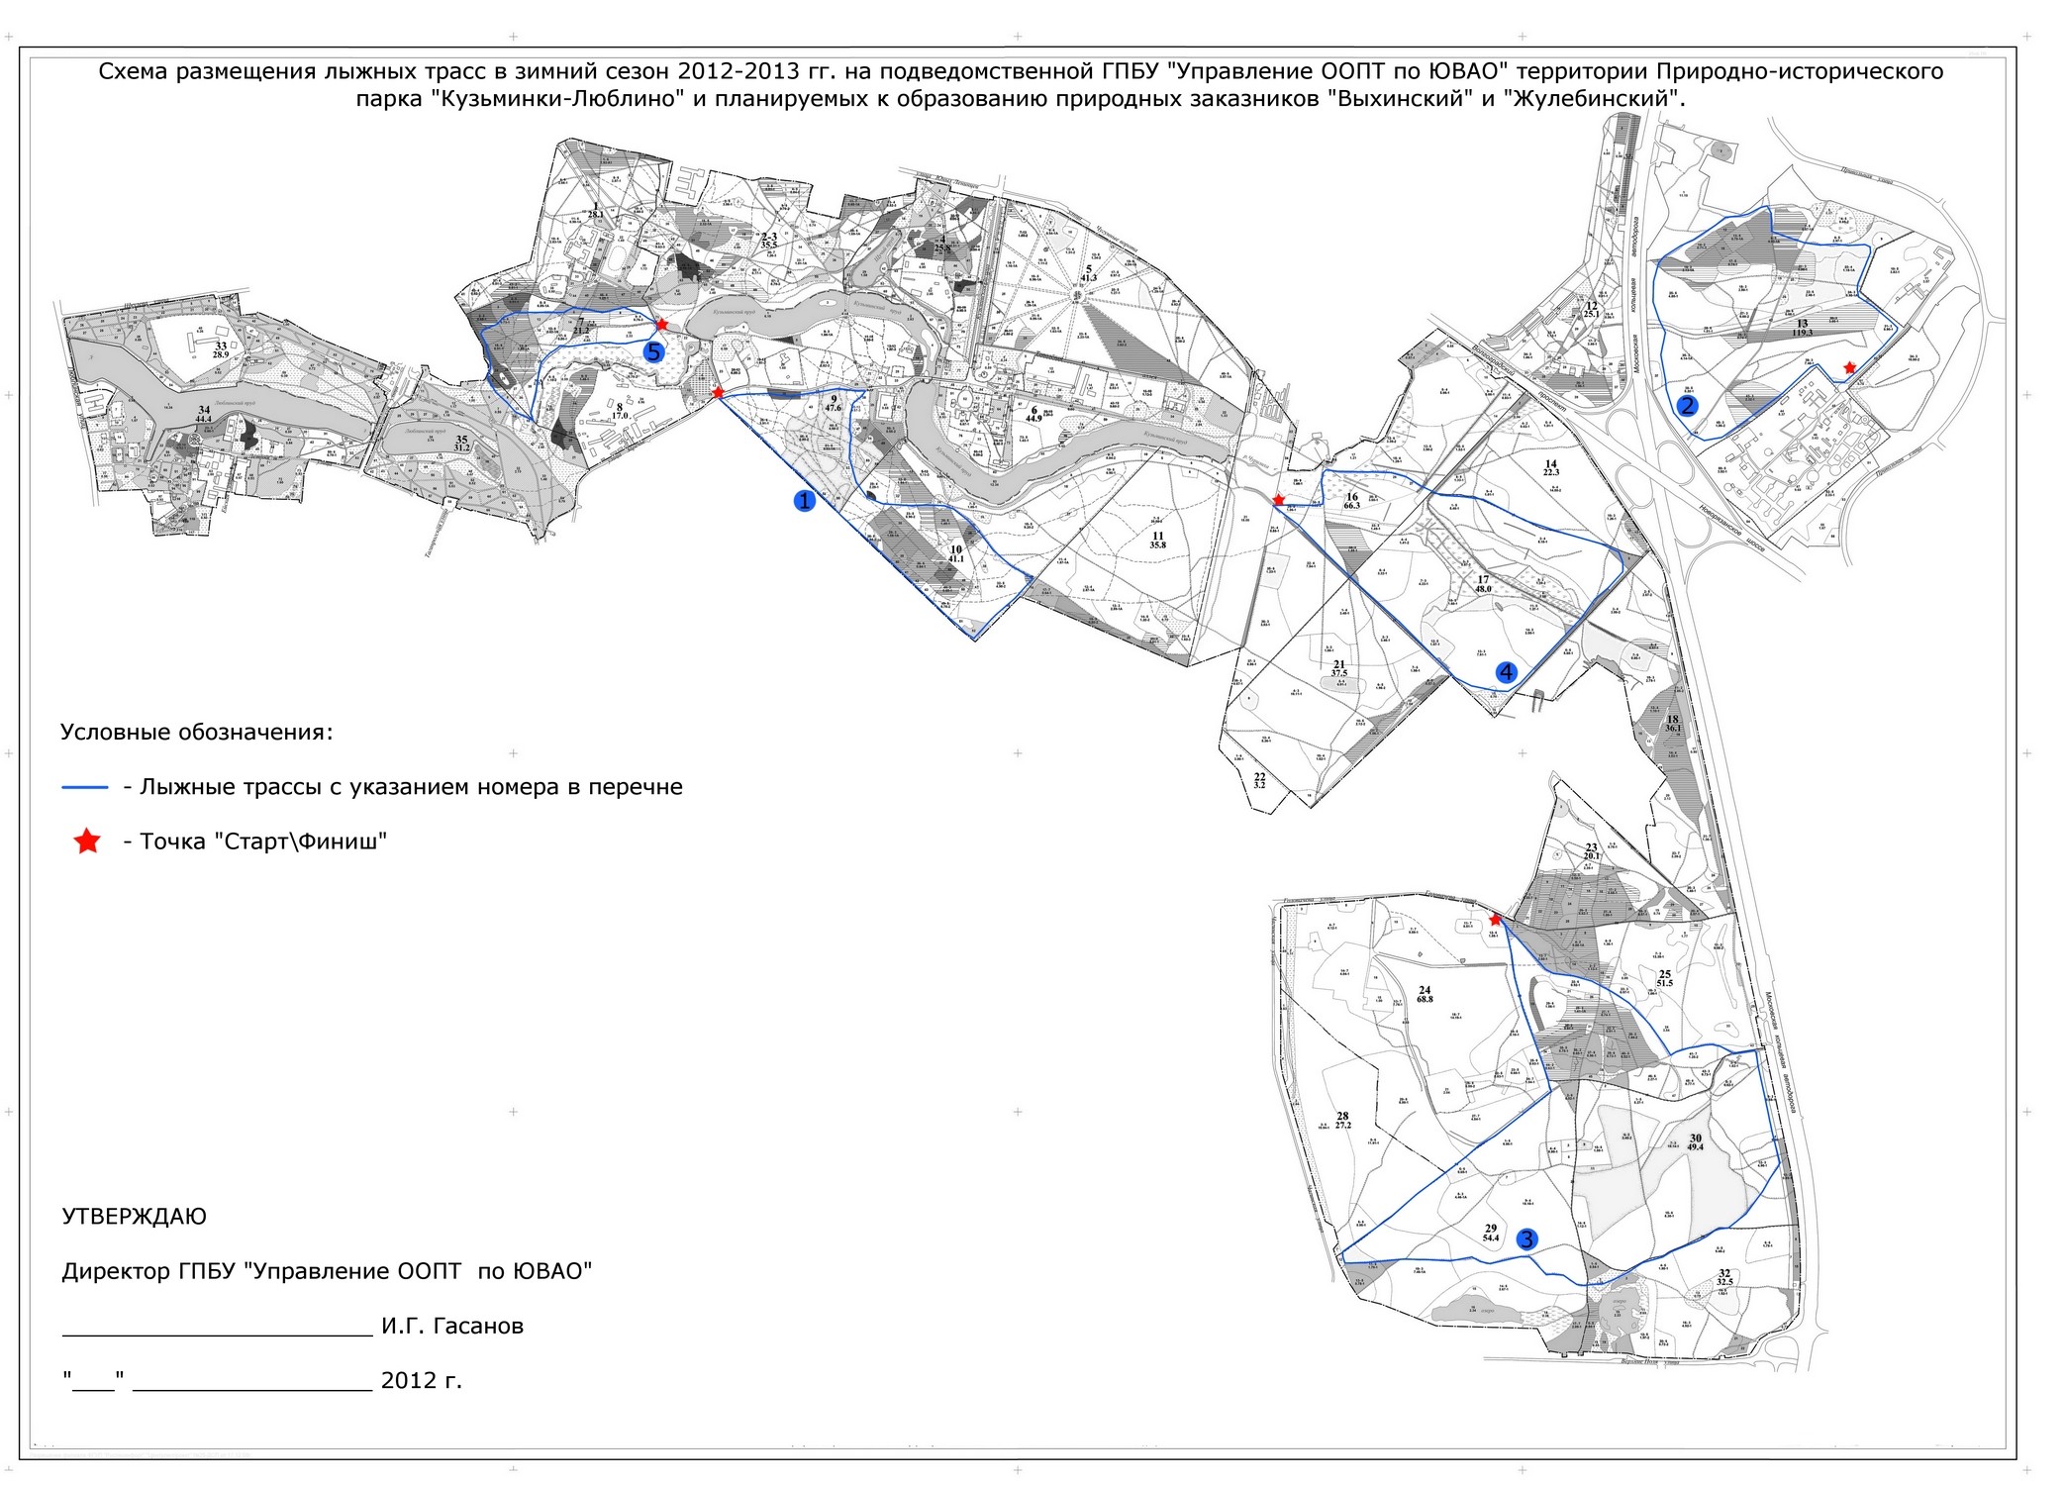Click quarter label '34 44.4' on the map
Screen dimensions: 2065x1485
point(204,414)
